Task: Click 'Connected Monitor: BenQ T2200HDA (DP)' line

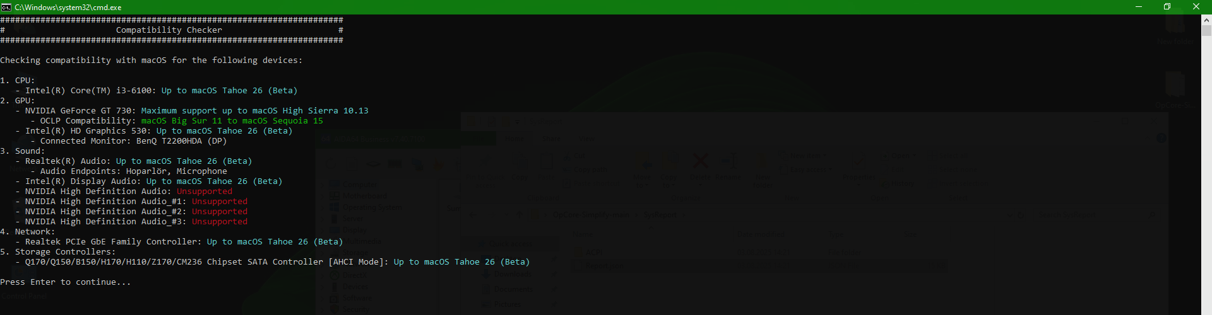Action: 134,140
